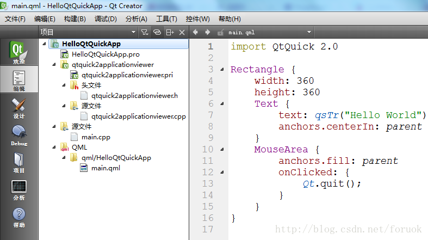The width and height of the screenshot is (428, 240).
Task: Open the Design mode
Action: pyautogui.click(x=19, y=108)
